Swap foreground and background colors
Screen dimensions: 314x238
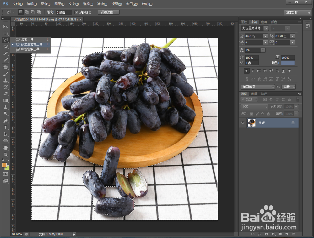8,160
